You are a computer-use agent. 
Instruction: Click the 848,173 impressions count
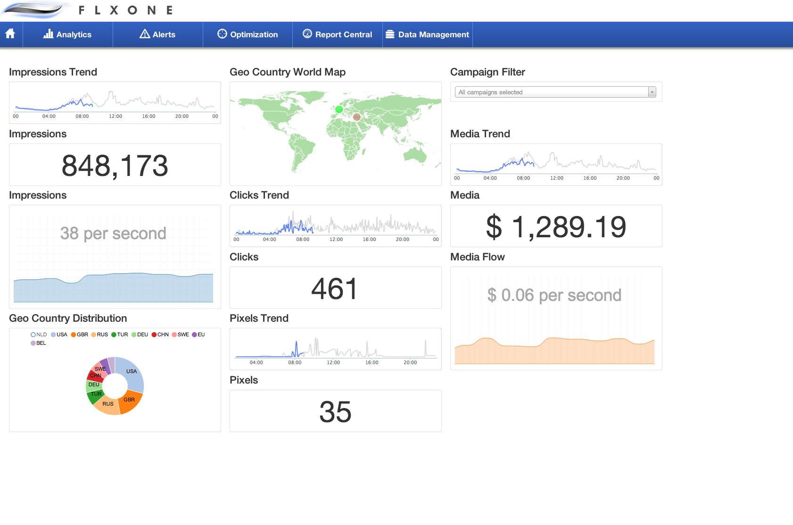point(115,166)
